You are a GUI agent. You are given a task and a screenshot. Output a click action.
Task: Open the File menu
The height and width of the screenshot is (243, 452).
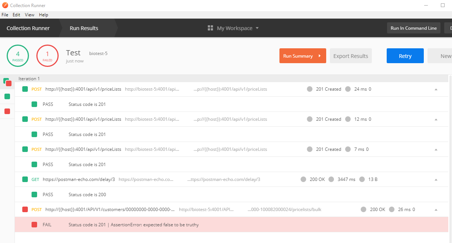5,15
